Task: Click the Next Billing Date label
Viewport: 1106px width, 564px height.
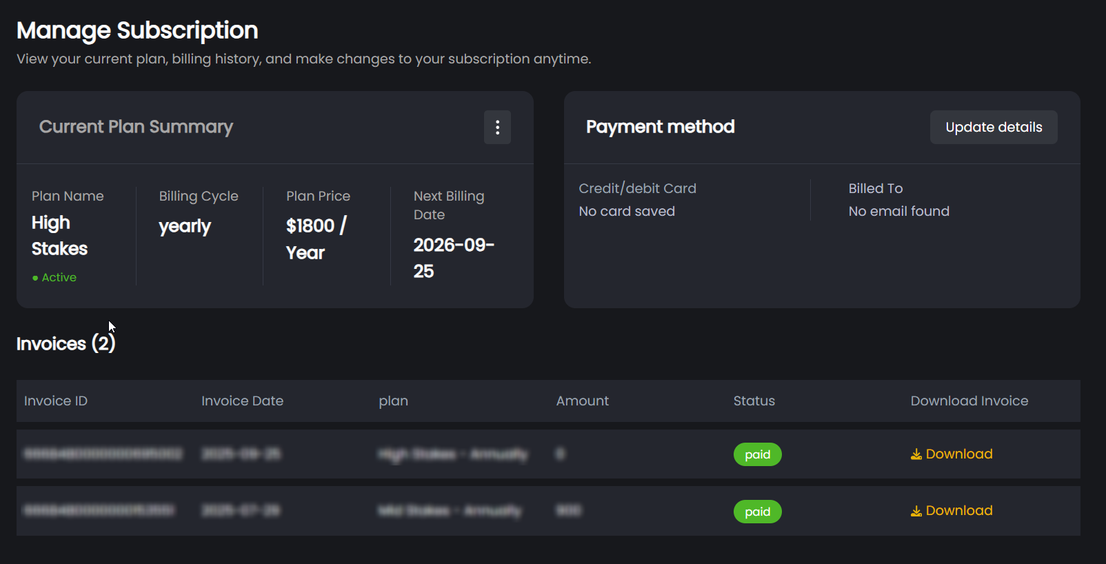Action: [x=449, y=205]
